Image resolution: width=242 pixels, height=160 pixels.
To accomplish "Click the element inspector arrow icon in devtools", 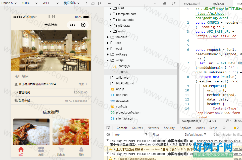I will (x=108, y=128).
